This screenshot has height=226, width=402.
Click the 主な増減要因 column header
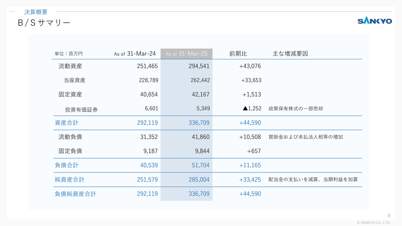click(x=290, y=54)
